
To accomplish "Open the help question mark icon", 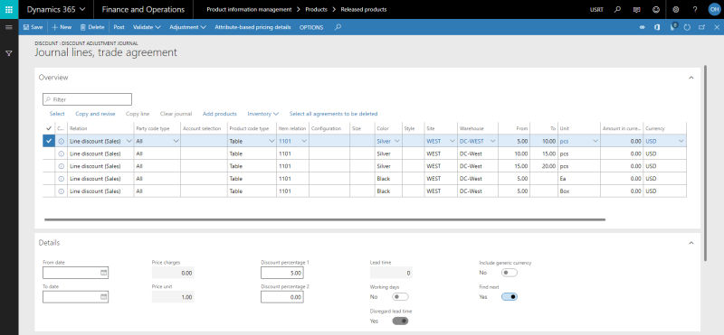I will 695,9.
